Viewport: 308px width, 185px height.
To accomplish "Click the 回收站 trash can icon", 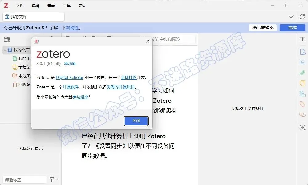I will 15,84.
